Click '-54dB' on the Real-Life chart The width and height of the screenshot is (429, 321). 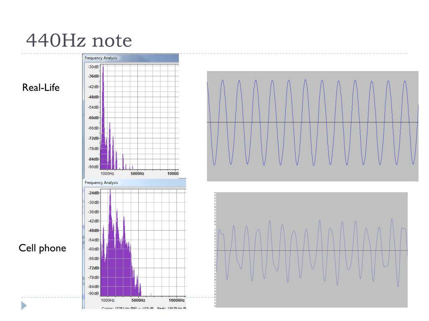tap(93, 107)
